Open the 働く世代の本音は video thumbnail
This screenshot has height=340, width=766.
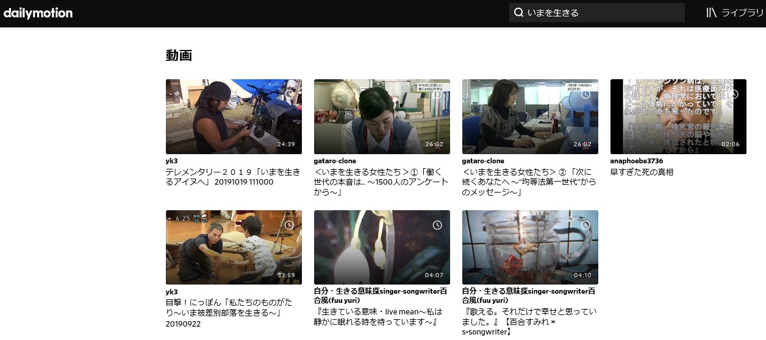pos(382,116)
